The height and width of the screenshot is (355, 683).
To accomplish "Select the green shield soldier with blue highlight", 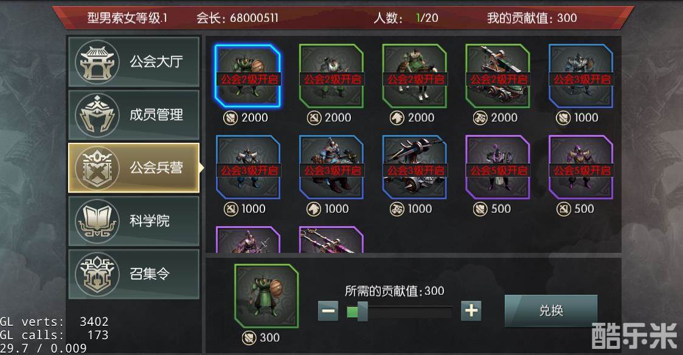I will (x=248, y=76).
